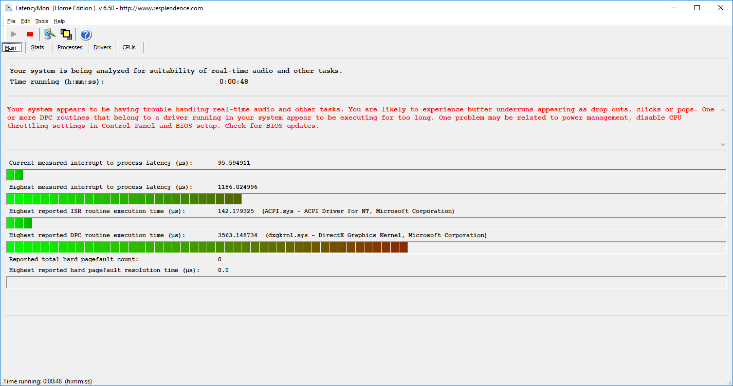Screen dimensions: 733x386
Task: Click the highest ISR routine execution time bar
Action: point(366,223)
